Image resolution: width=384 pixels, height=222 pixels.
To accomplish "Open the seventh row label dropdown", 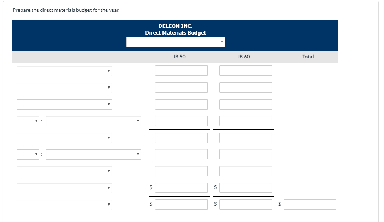I will coord(64,171).
